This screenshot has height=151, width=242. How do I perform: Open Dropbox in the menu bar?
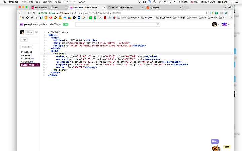[140, 2]
